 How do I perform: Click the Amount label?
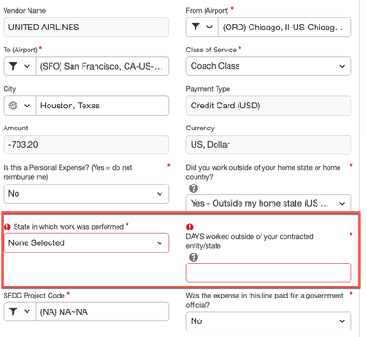(16, 128)
